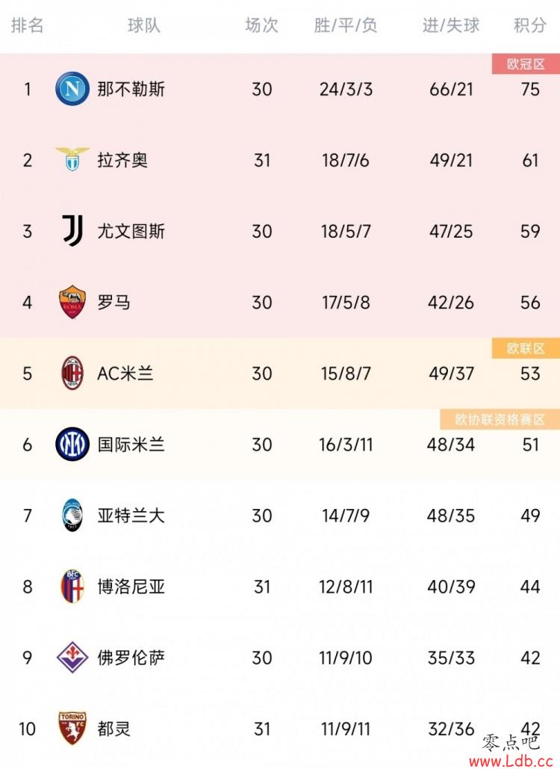Open the 那不勒斯 team name
The image size is (560, 769).
131,89
